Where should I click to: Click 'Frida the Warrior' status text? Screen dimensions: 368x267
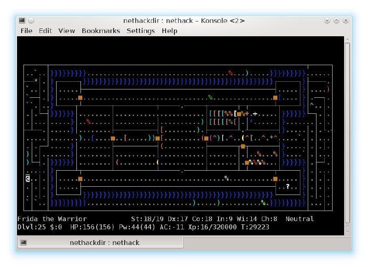coord(52,219)
